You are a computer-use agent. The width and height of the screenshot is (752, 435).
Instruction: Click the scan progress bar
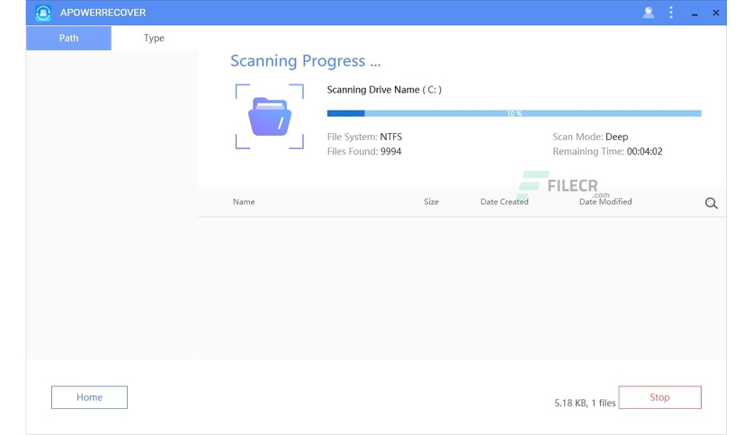coord(515,113)
